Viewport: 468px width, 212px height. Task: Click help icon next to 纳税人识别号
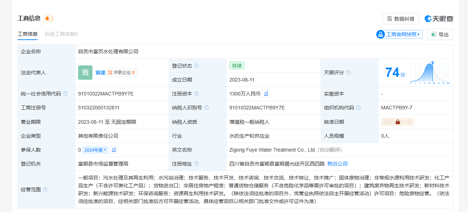coord(206,108)
